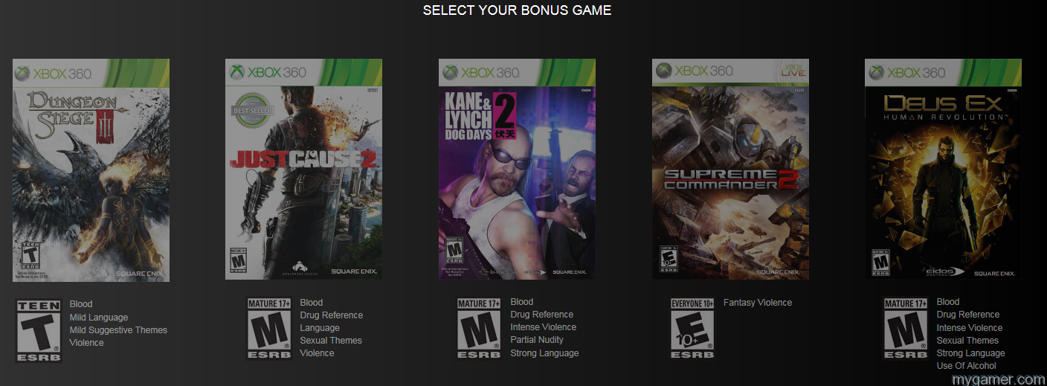Choose the Just Cause 2 cover
The height and width of the screenshot is (386, 1047).
pyautogui.click(x=303, y=170)
